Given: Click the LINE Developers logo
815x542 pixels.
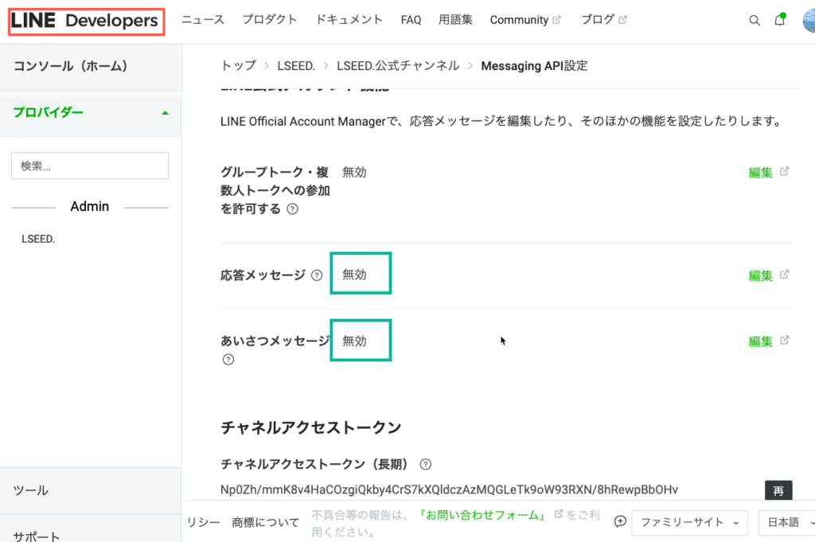Looking at the screenshot, I should pyautogui.click(x=86, y=21).
